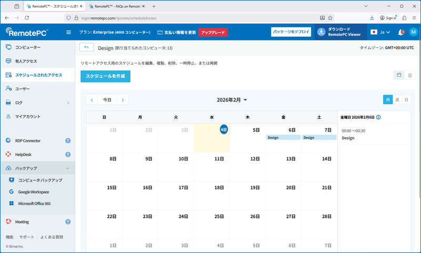Select the 18日 calendar cell
421x253 pixels.
(x=212, y=195)
